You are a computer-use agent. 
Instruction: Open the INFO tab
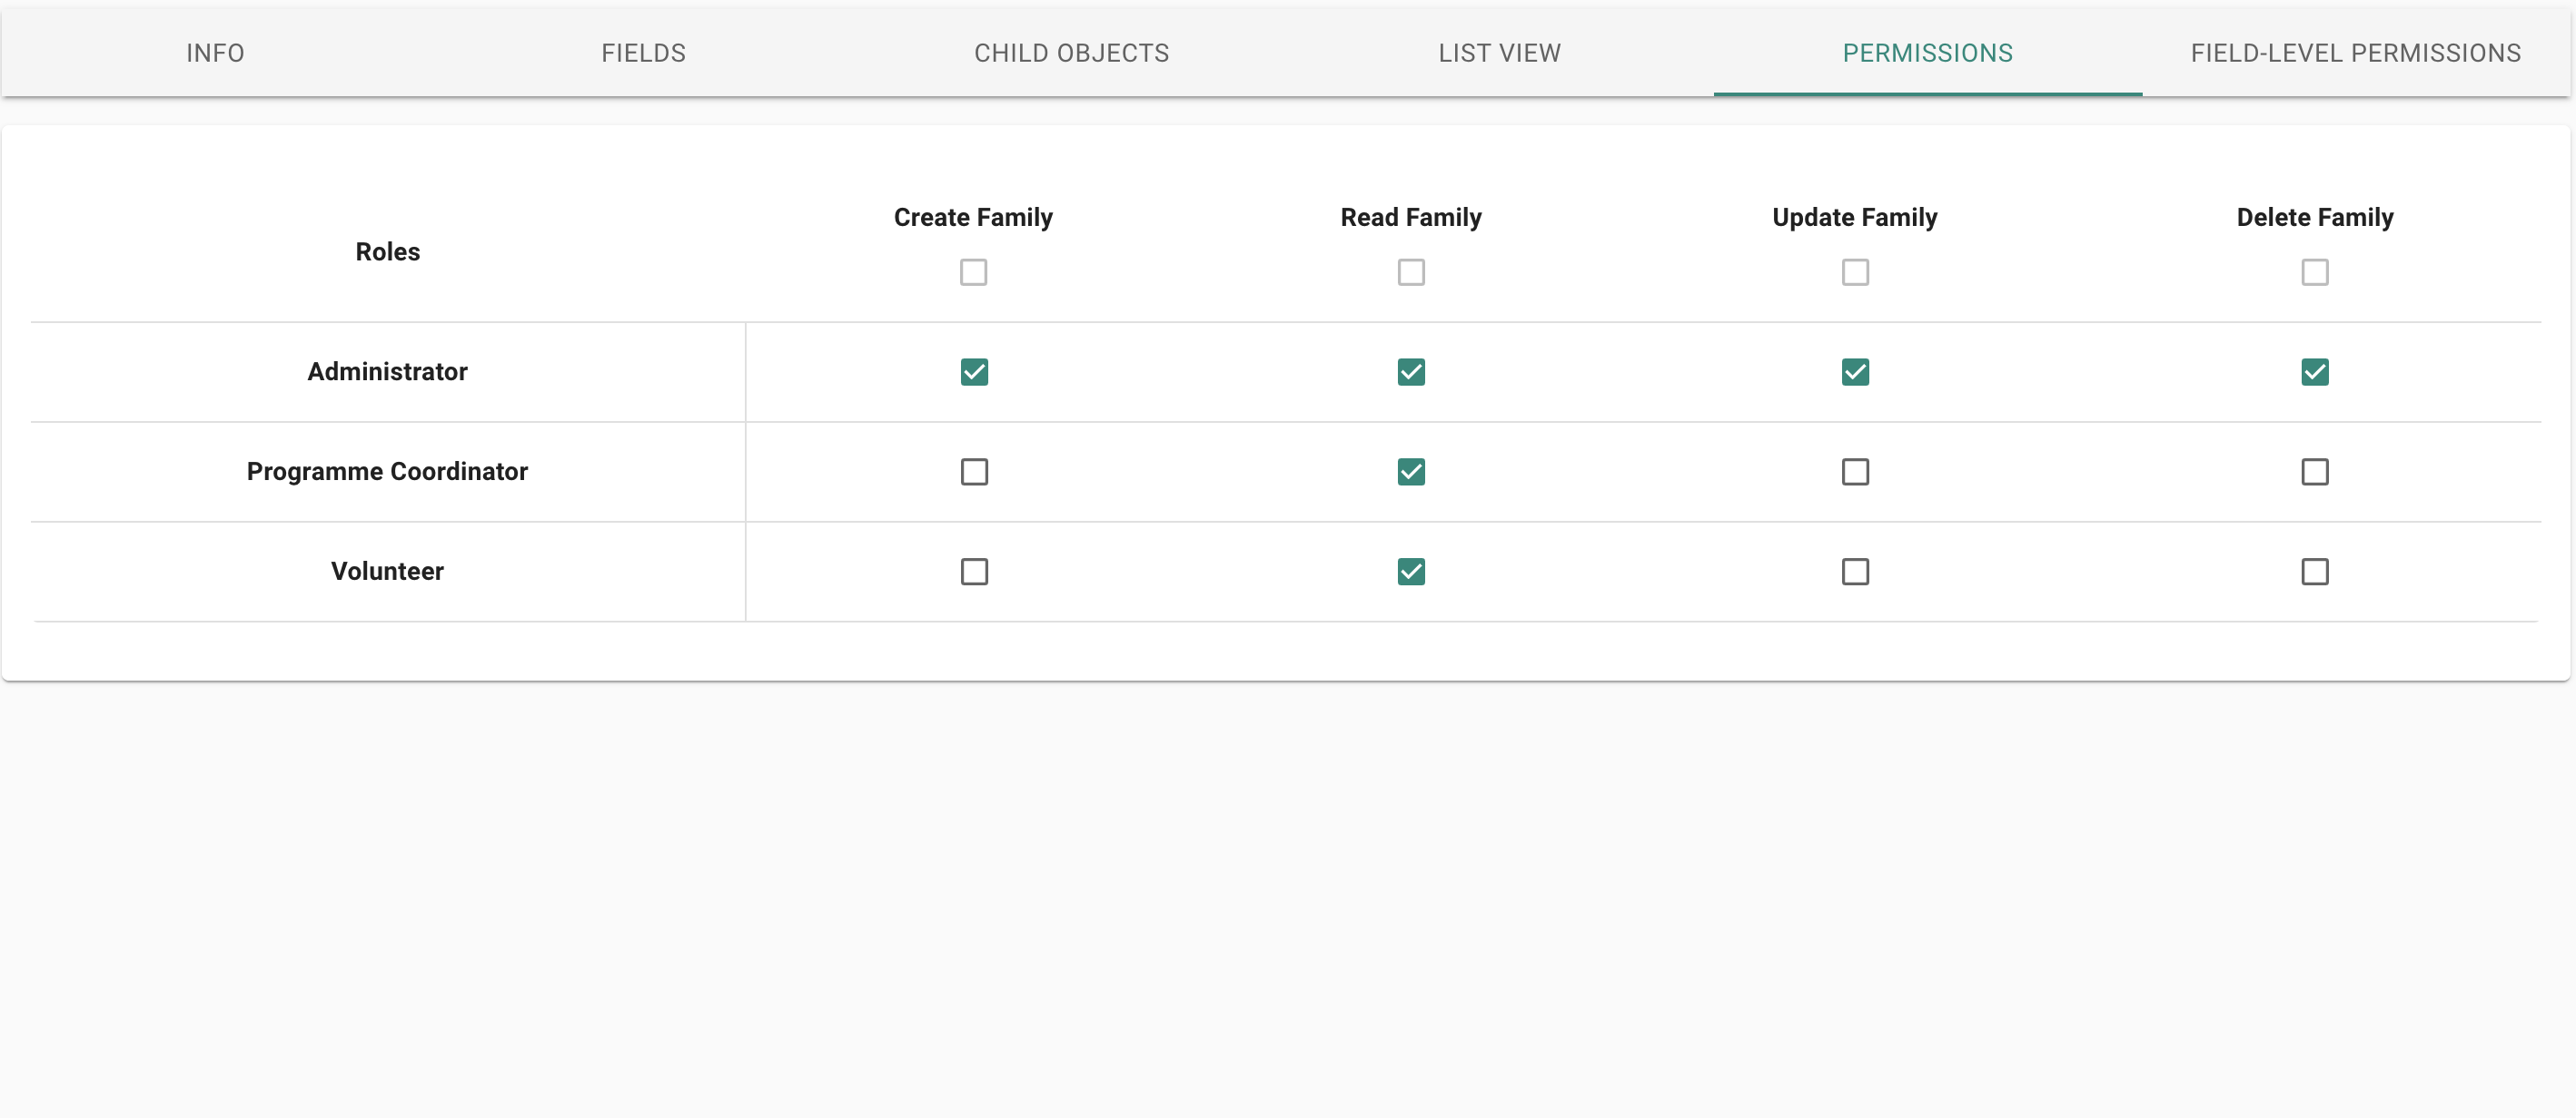(215, 53)
